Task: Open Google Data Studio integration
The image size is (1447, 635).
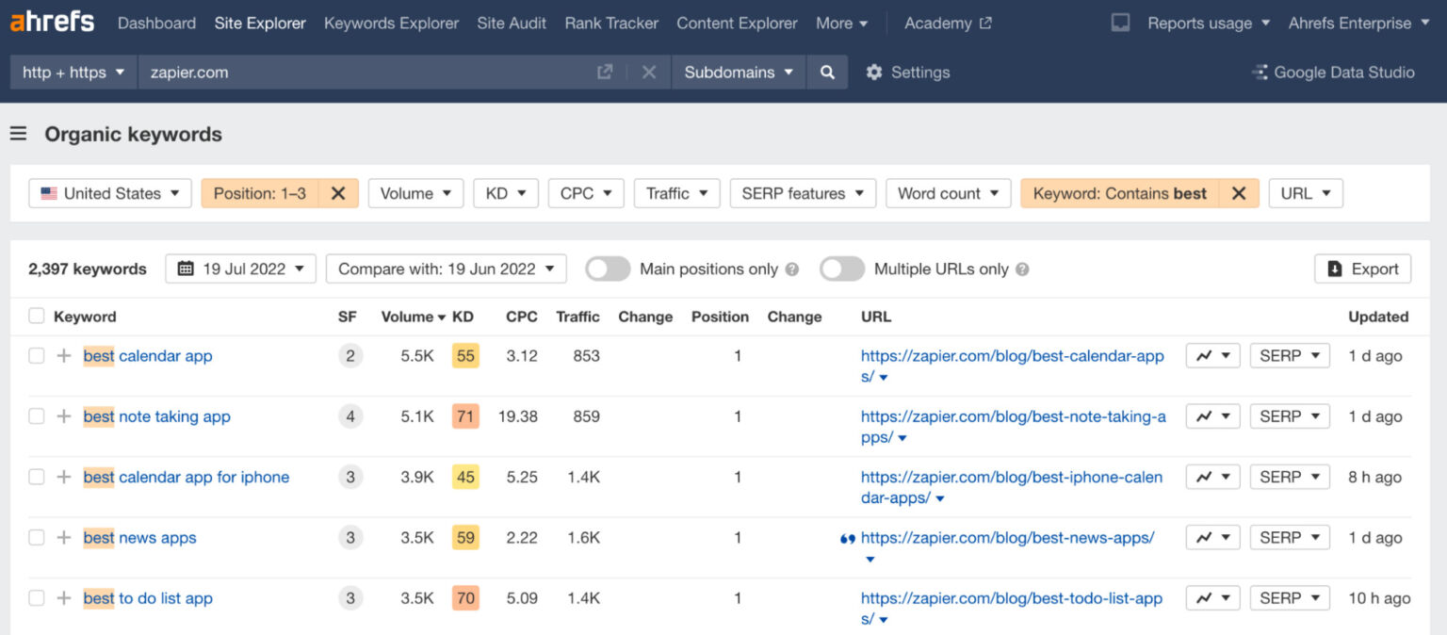Action: click(1332, 72)
